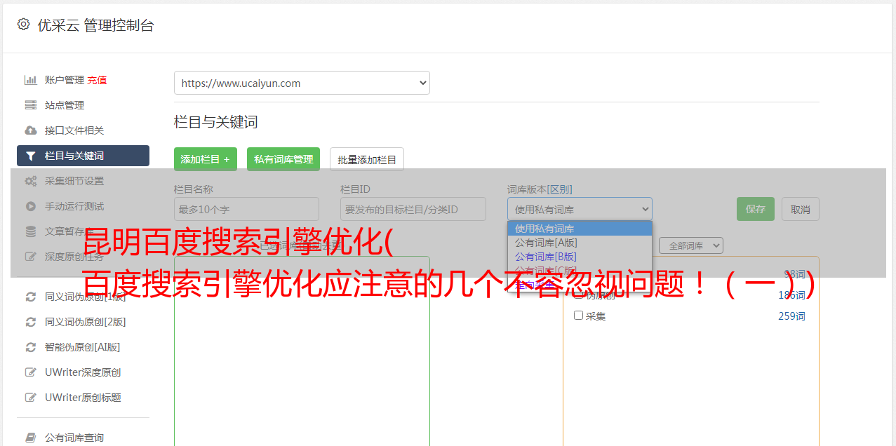
Task: Click the refresh icon for 同义词伪原创[2版]
Action: (31, 322)
